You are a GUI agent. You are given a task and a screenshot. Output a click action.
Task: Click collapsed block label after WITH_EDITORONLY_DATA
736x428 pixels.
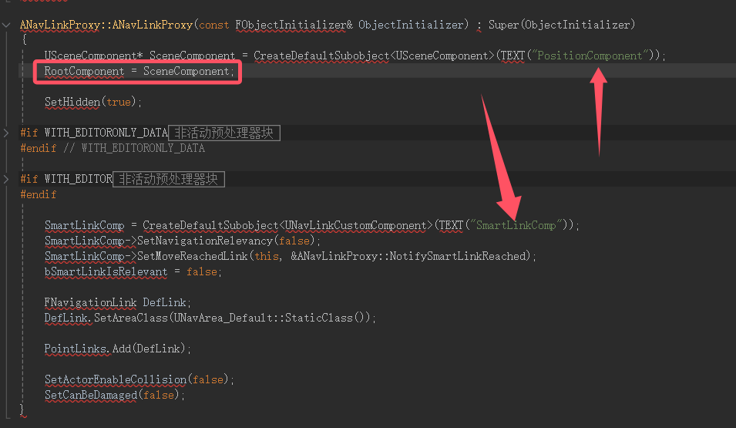(223, 133)
